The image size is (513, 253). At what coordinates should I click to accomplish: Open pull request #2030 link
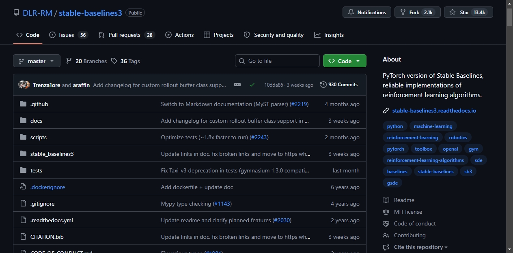pos(282,220)
